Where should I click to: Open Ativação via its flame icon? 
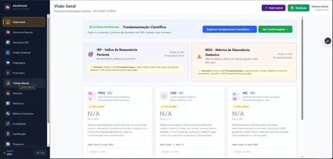pos(8,93)
